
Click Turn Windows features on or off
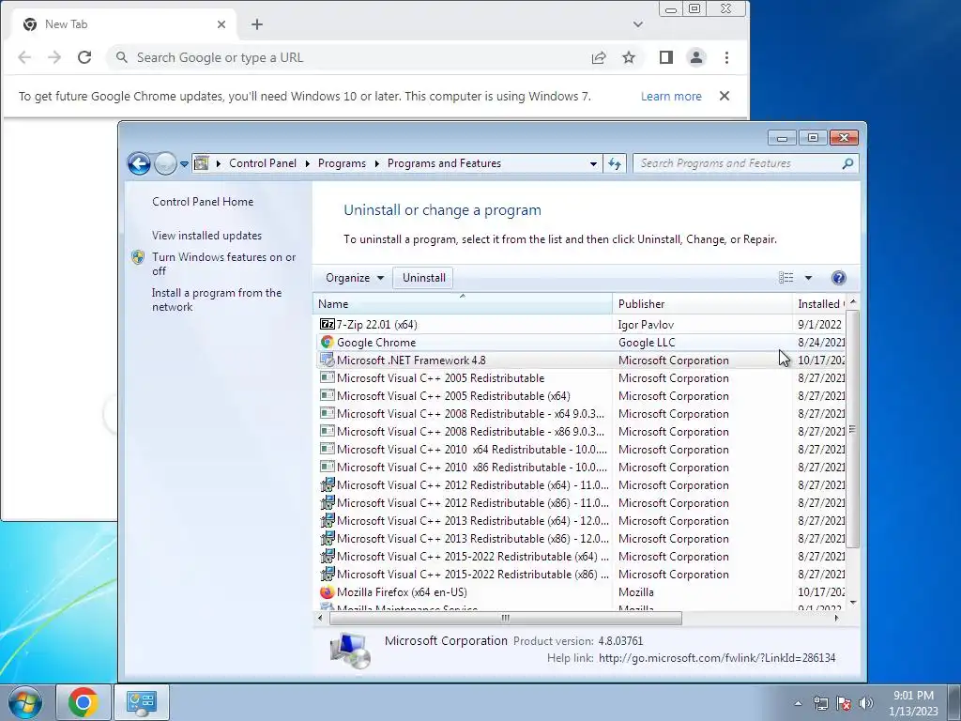pos(223,264)
